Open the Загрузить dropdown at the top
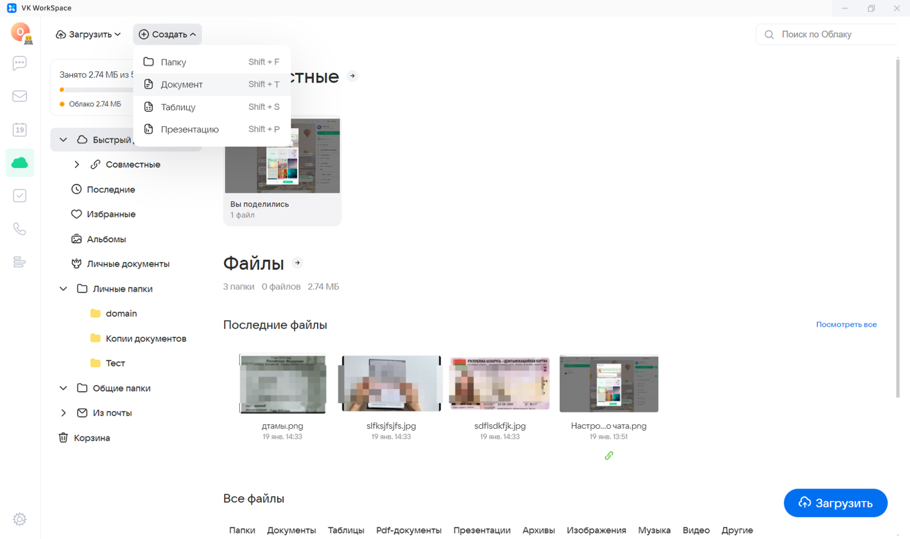The height and width of the screenshot is (539, 910). tap(88, 35)
